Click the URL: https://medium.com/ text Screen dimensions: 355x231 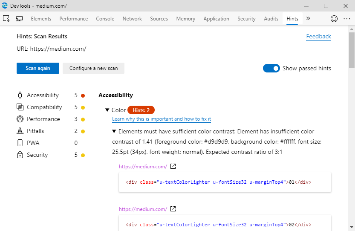tap(52, 49)
